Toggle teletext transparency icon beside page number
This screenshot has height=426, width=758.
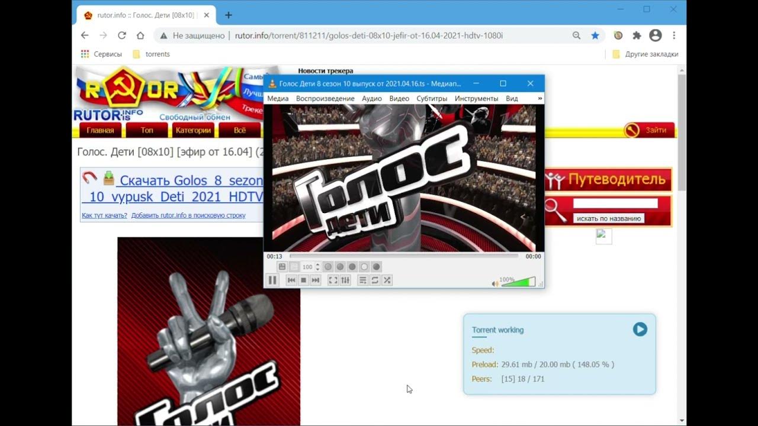(294, 267)
